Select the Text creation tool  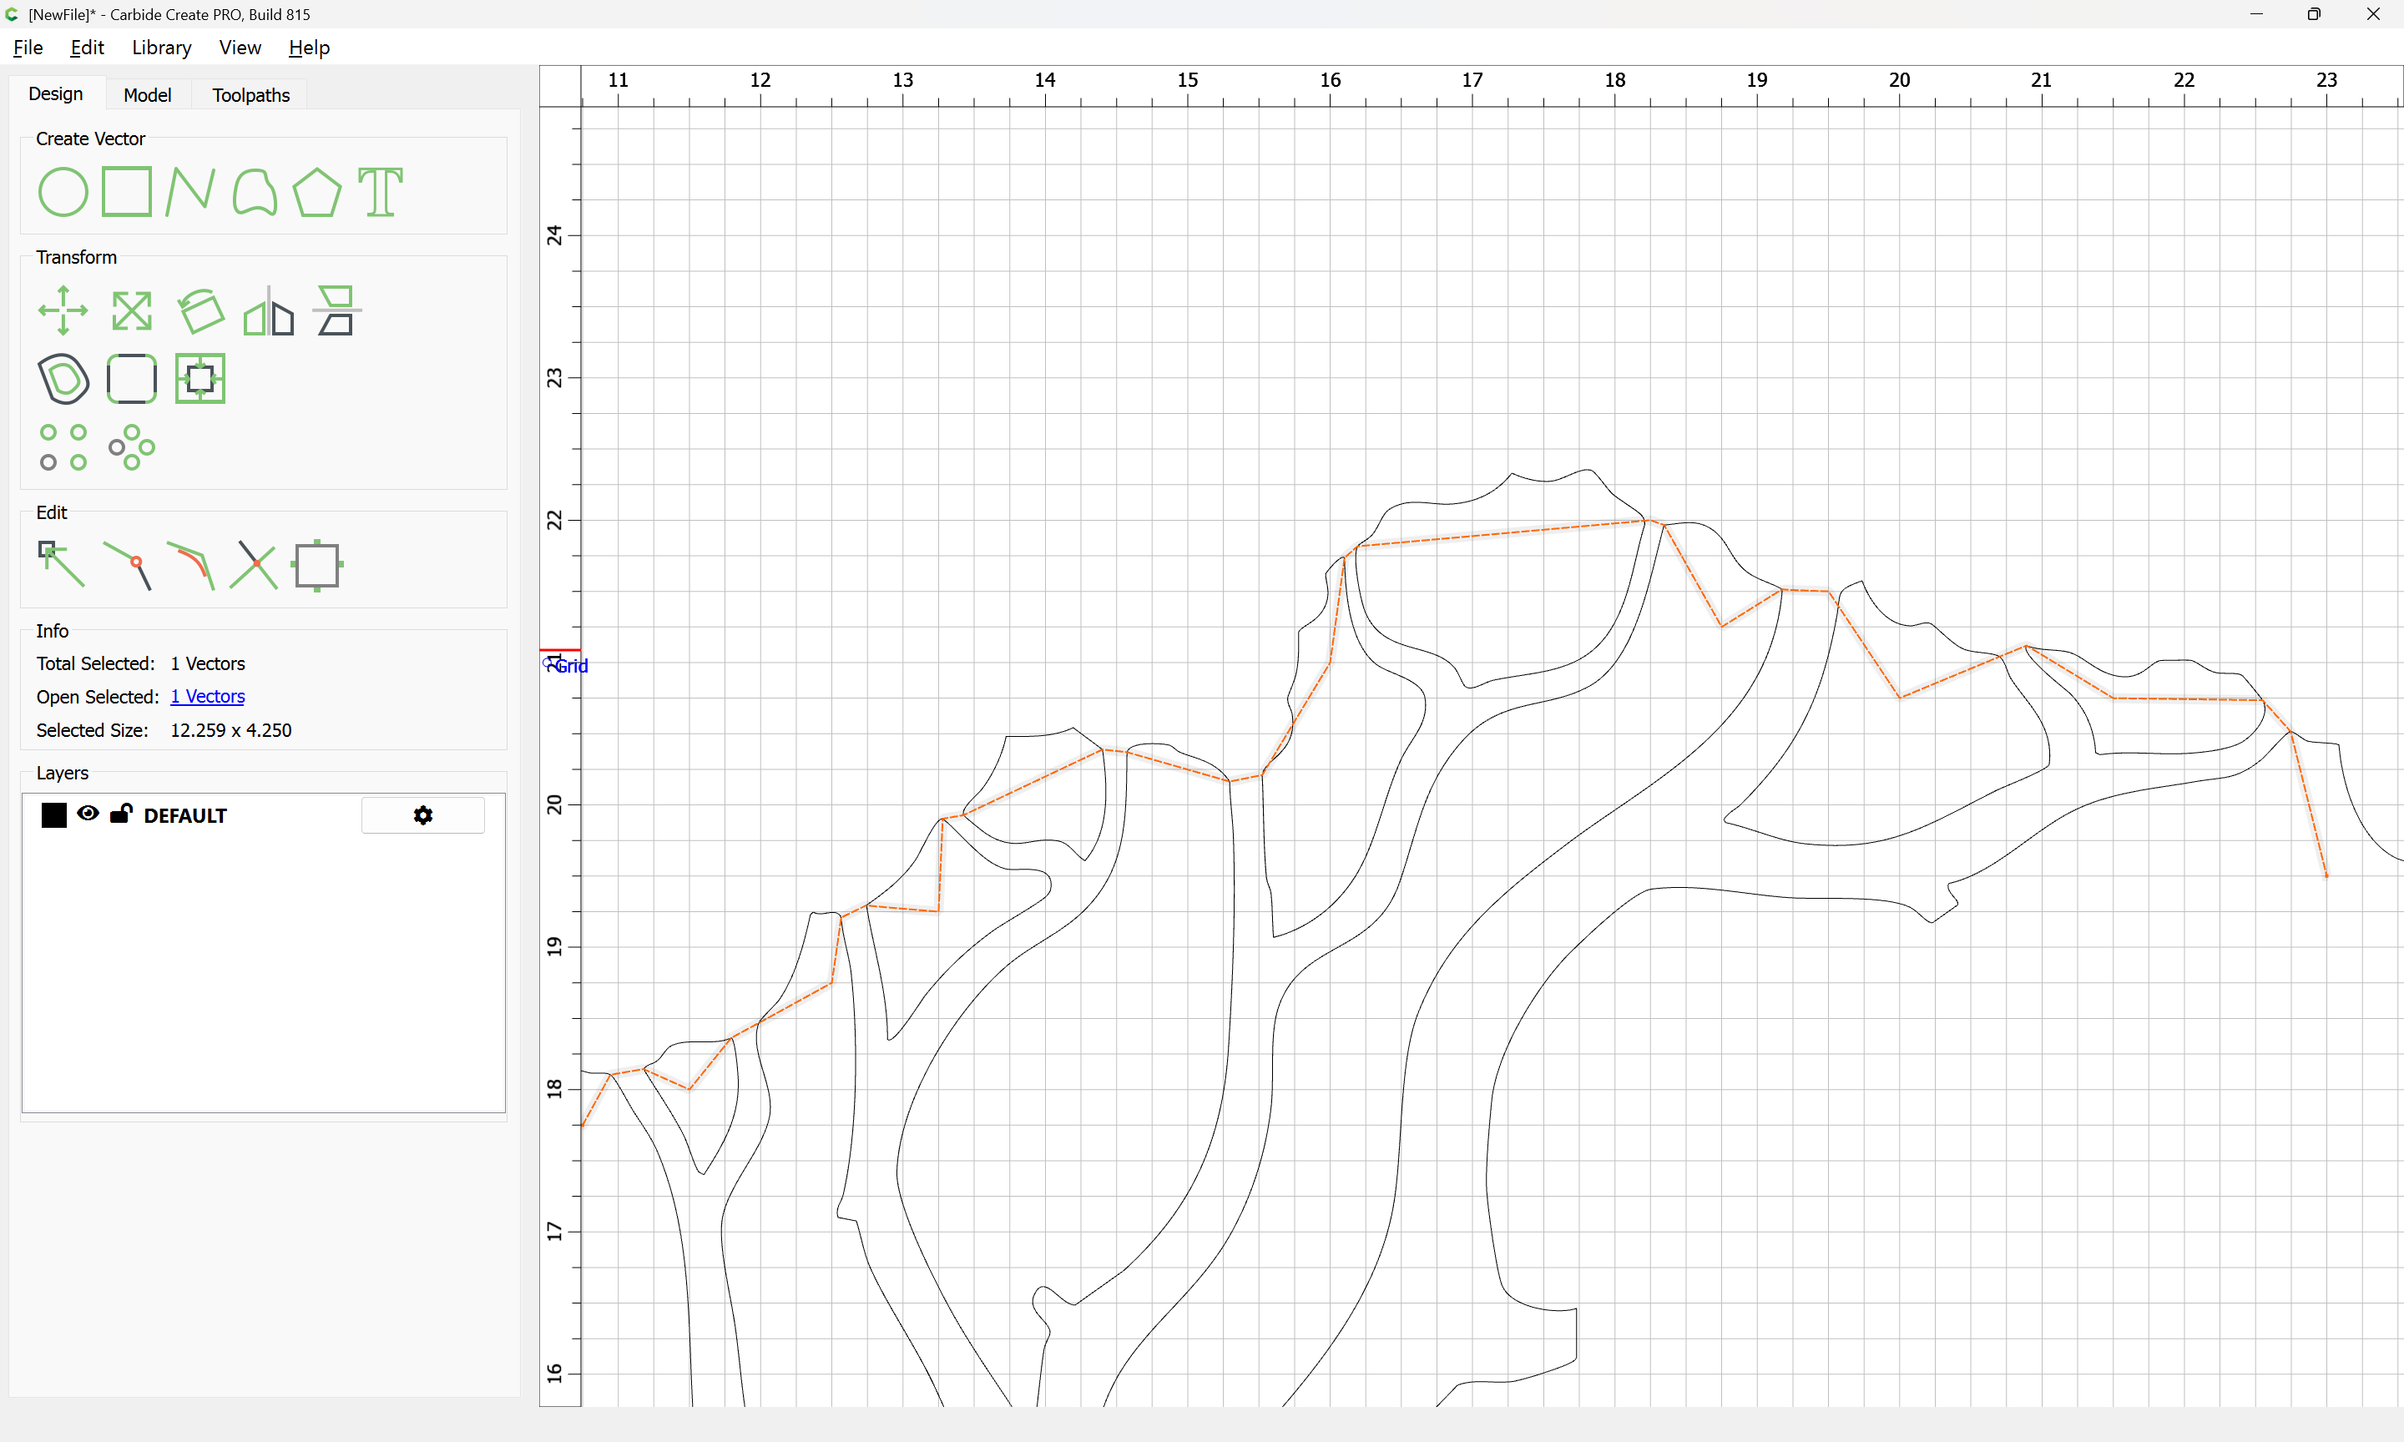tap(380, 191)
